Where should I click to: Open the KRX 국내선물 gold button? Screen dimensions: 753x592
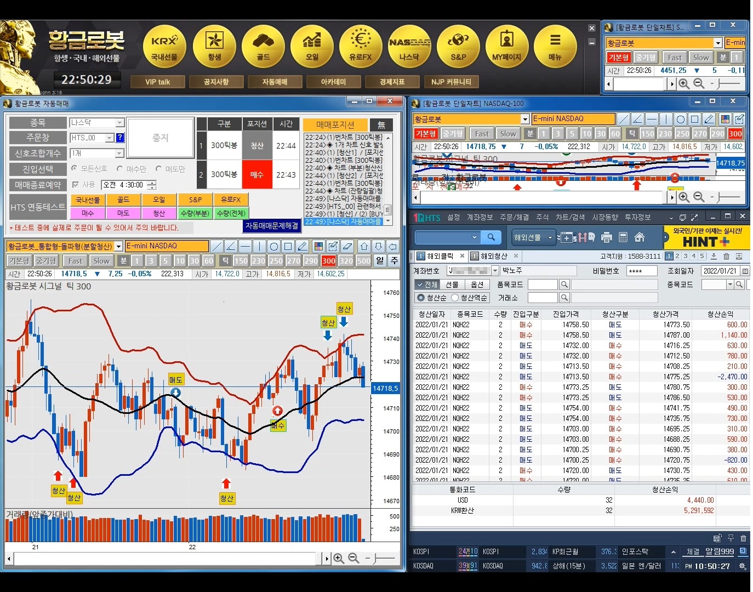coord(164,47)
